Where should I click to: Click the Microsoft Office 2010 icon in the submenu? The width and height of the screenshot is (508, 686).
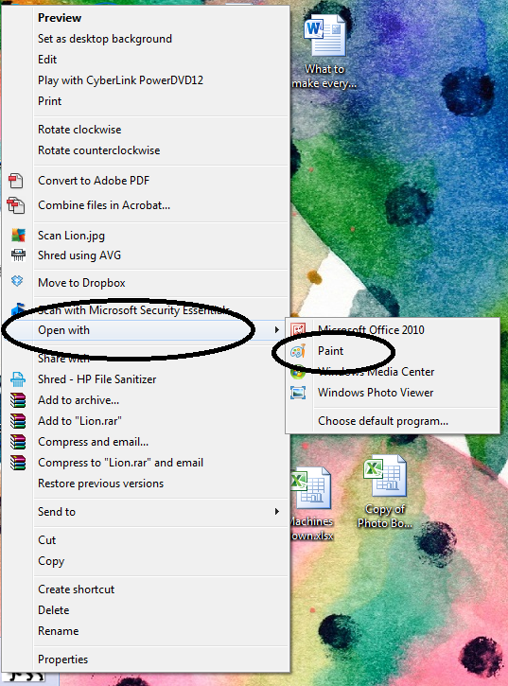[x=298, y=330]
